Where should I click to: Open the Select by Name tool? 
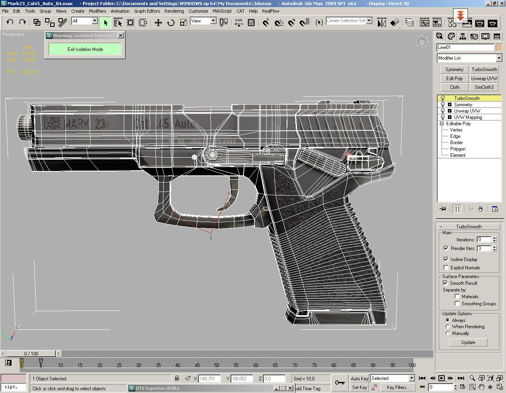[x=118, y=23]
